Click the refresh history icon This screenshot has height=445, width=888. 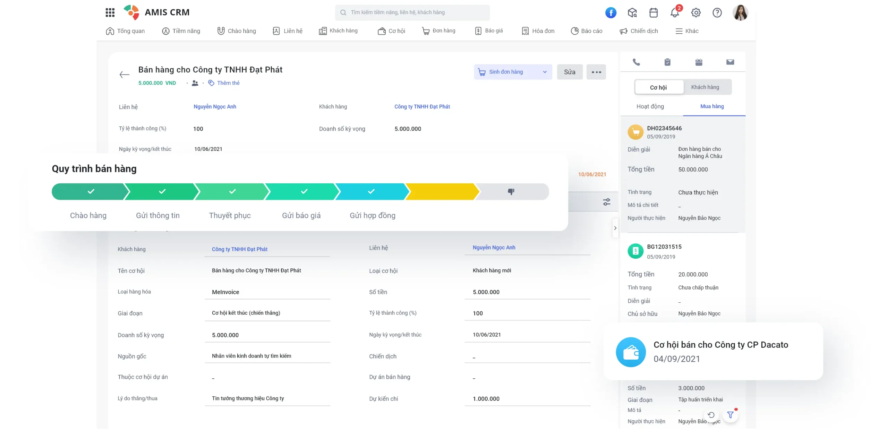click(711, 415)
